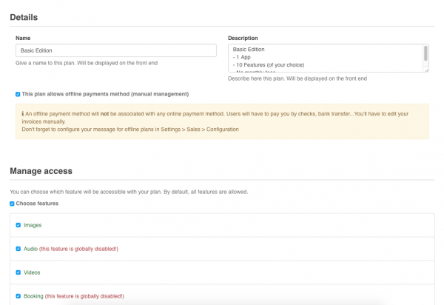Click the green Images feature label
444x305 pixels.
33,225
